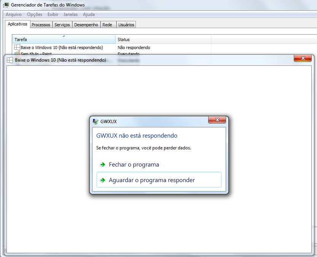Show the Desempenho tab

[86, 25]
